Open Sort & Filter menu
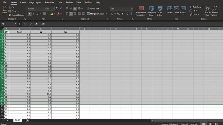 pos(207,11)
